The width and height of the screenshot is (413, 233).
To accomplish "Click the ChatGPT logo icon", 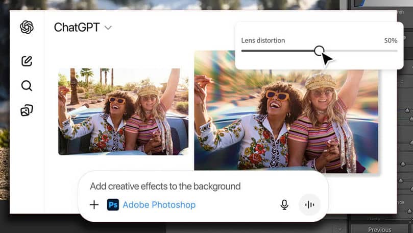I will (27, 27).
